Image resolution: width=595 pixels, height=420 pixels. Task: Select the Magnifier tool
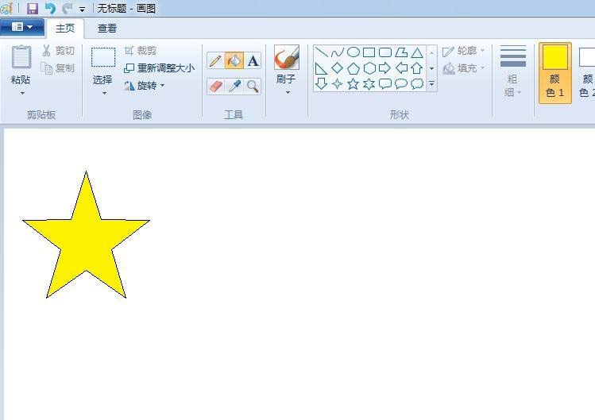click(x=253, y=86)
